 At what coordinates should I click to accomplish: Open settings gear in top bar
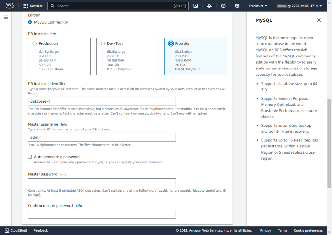[237, 6]
